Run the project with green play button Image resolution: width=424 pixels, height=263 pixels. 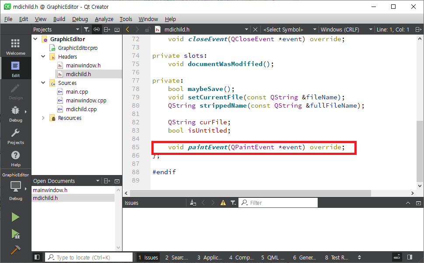tap(15, 217)
